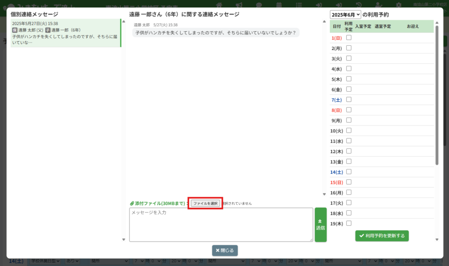This screenshot has width=449, height=266.
Task: Click the 保 guardian badge for 遠藤 太郎
Action: tap(14, 30)
